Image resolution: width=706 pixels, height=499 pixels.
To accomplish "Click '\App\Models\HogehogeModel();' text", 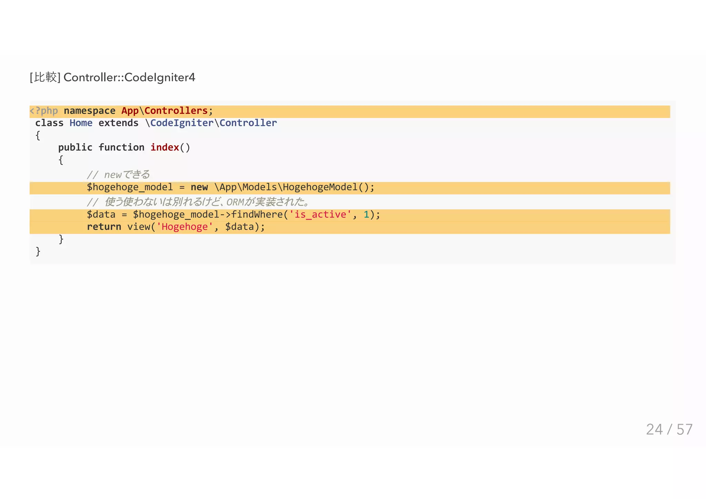I will coord(294,187).
